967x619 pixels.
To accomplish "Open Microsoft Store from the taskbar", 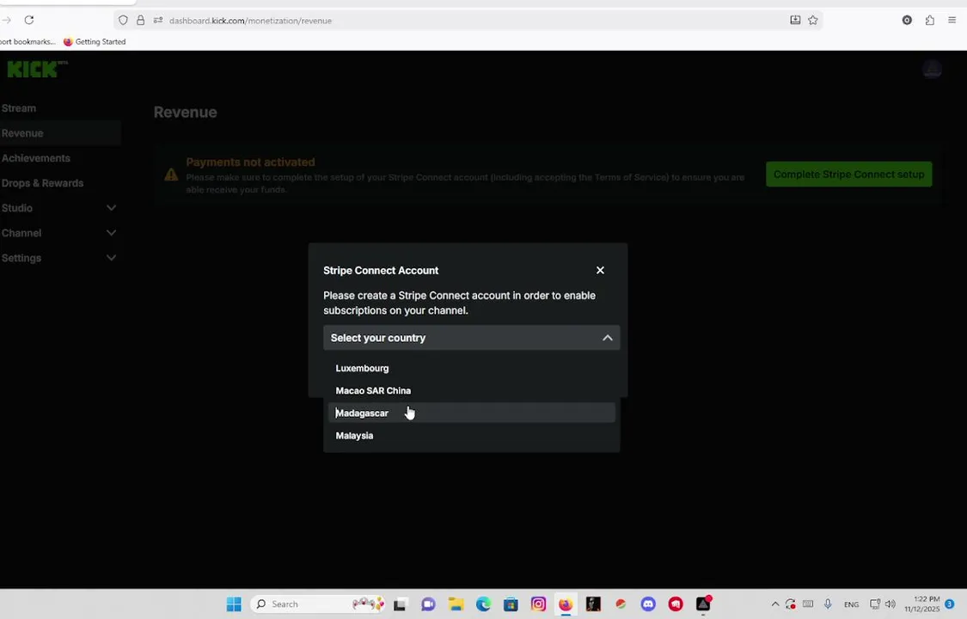I will click(x=511, y=604).
